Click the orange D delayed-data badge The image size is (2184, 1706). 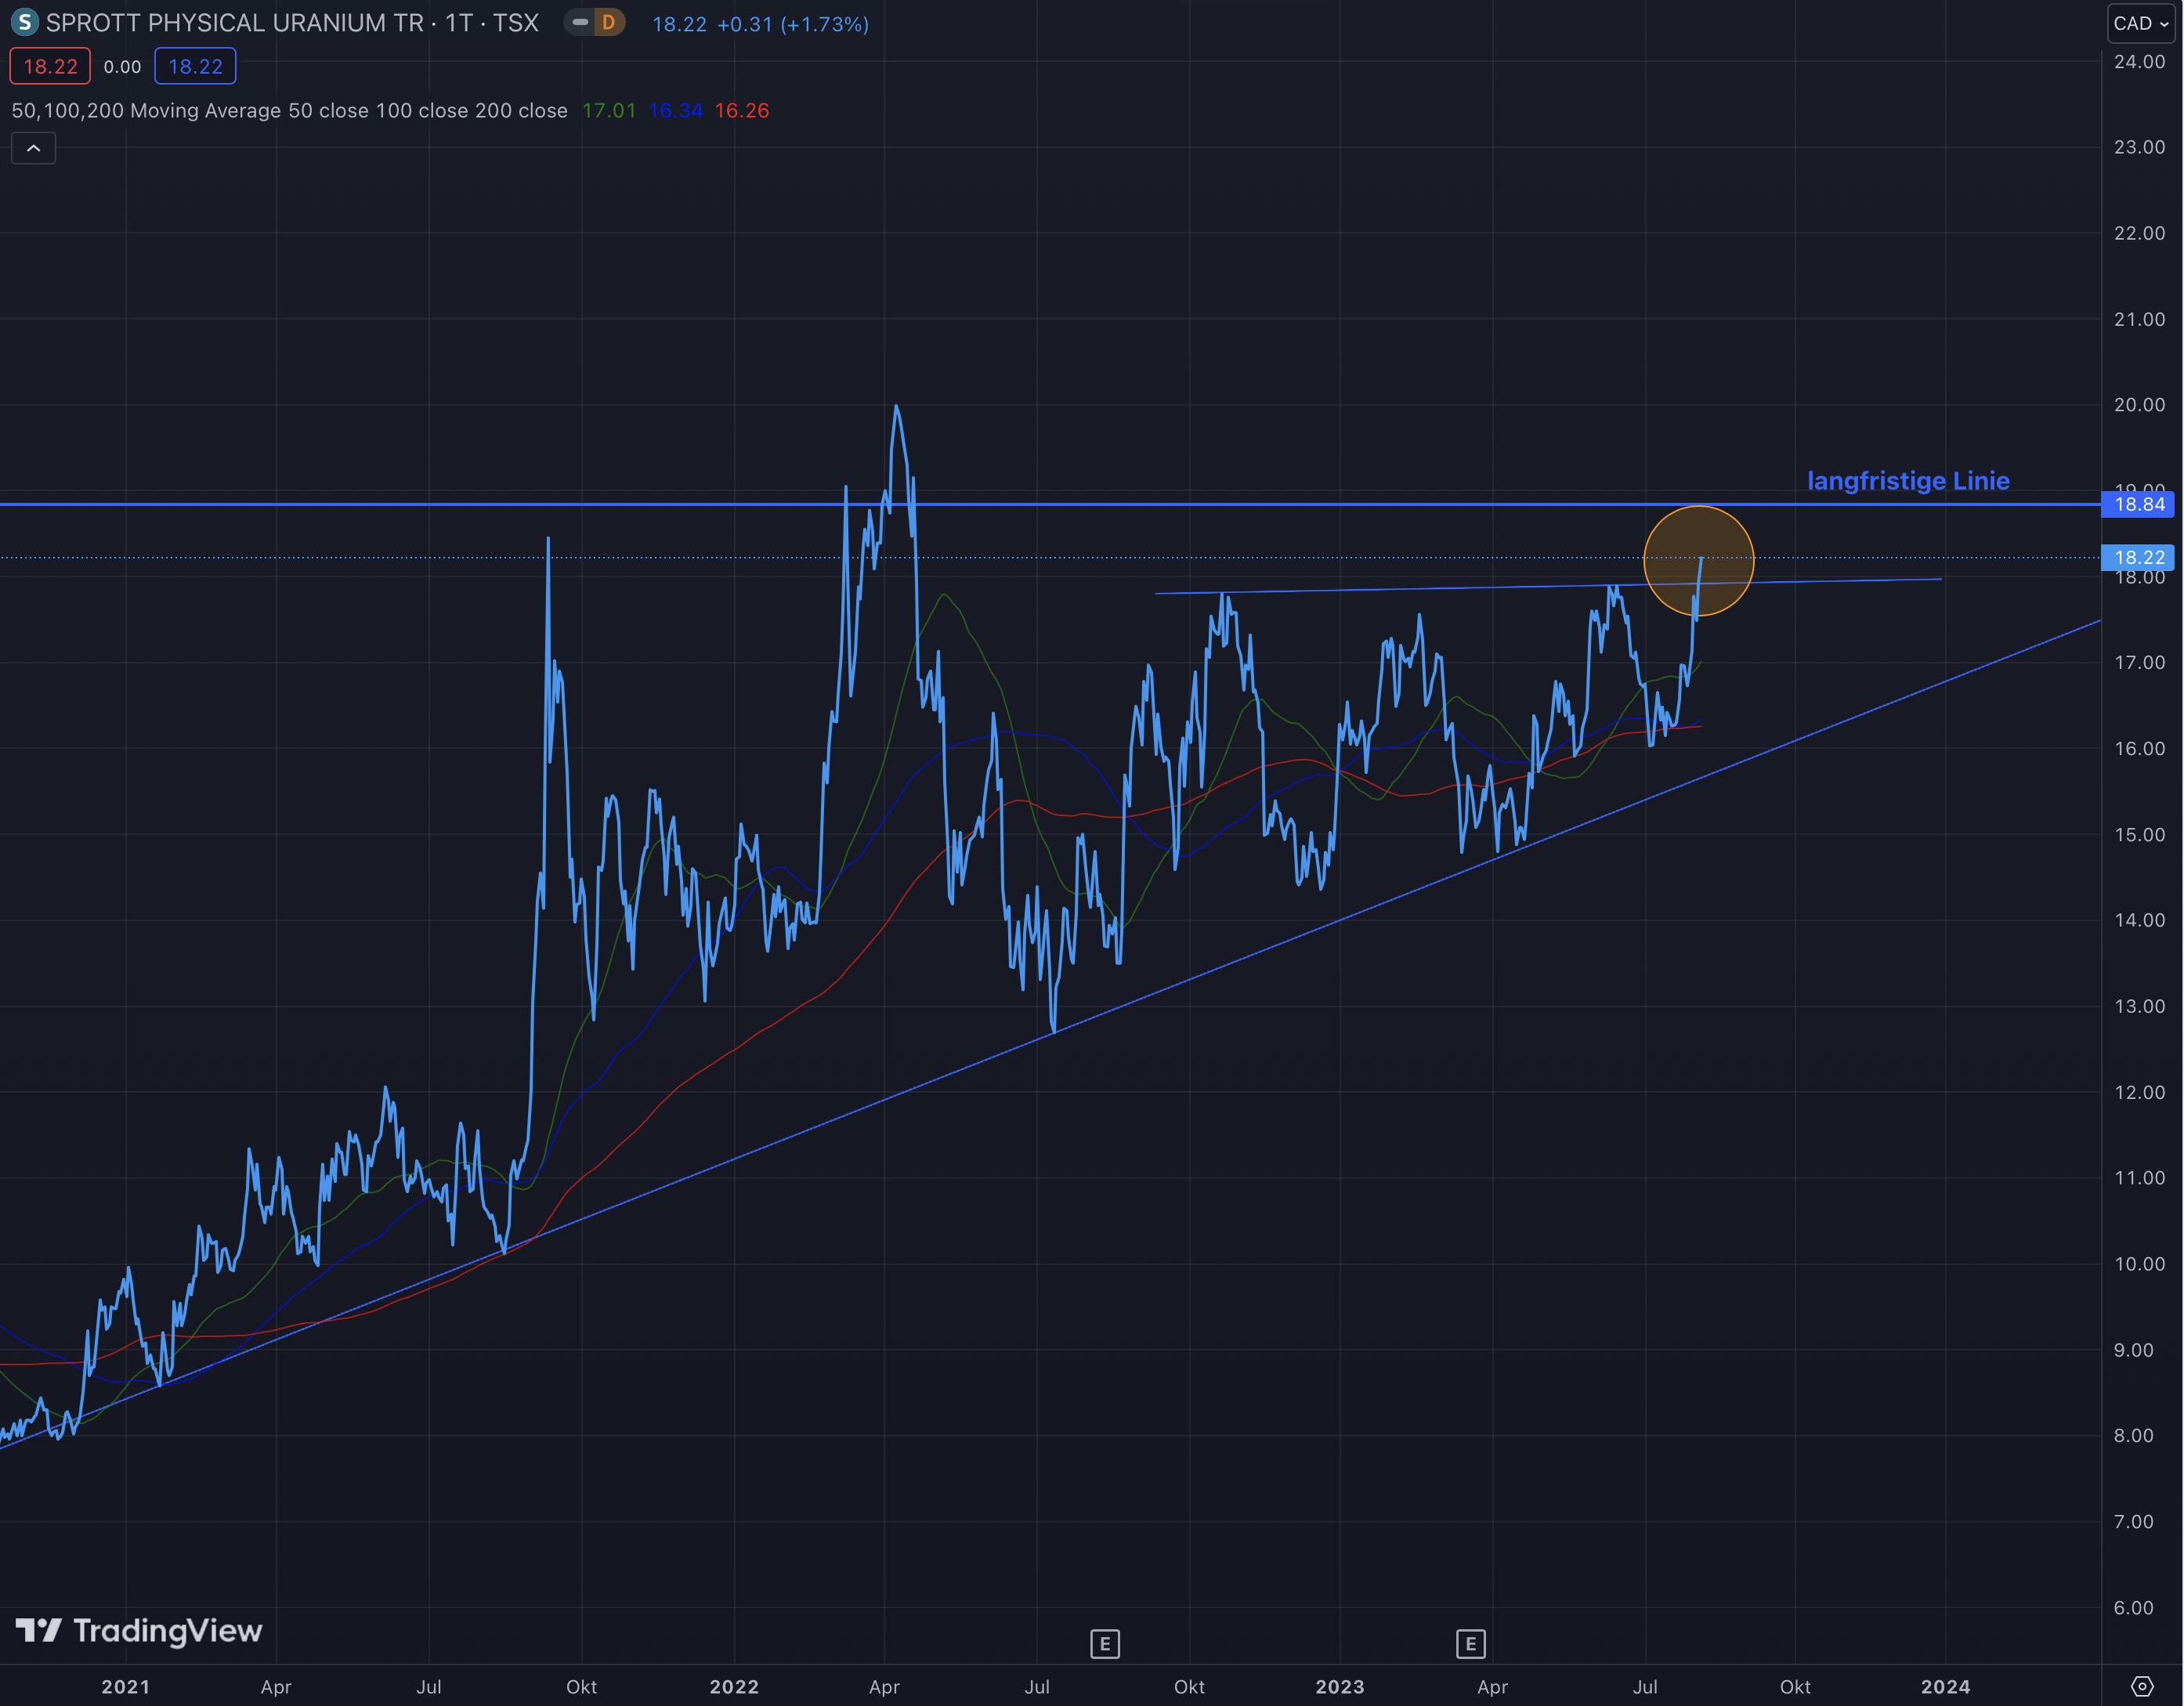coord(608,22)
